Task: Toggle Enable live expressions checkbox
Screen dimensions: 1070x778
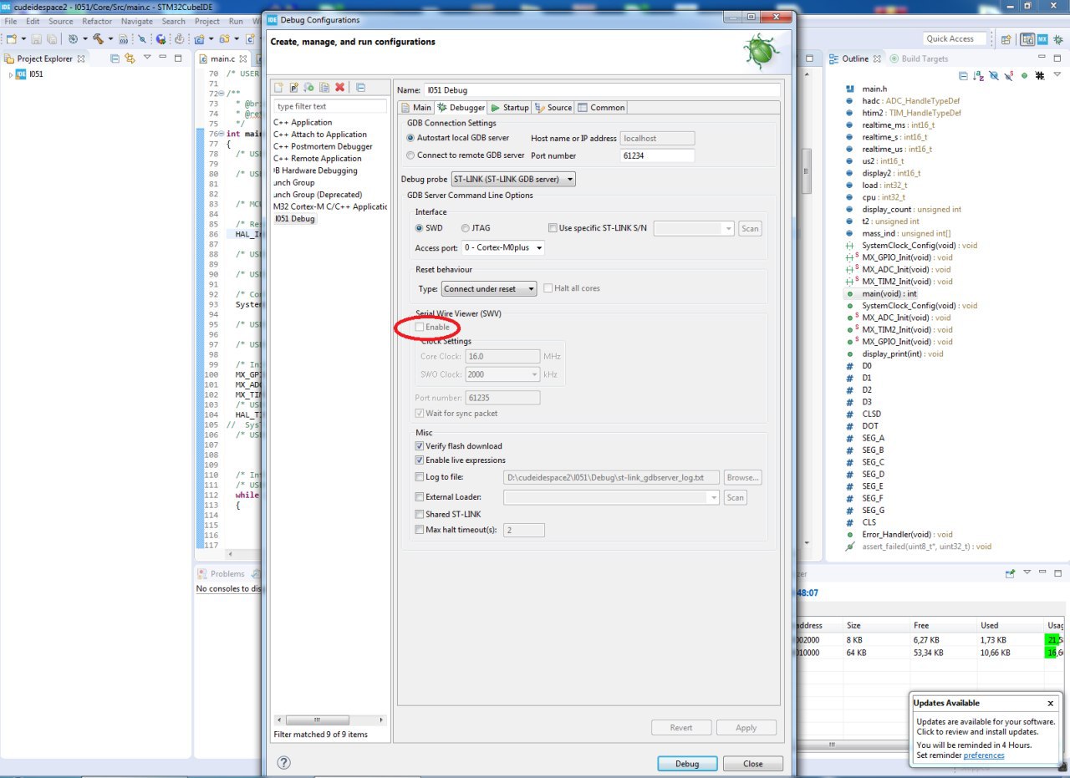Action: coord(420,460)
